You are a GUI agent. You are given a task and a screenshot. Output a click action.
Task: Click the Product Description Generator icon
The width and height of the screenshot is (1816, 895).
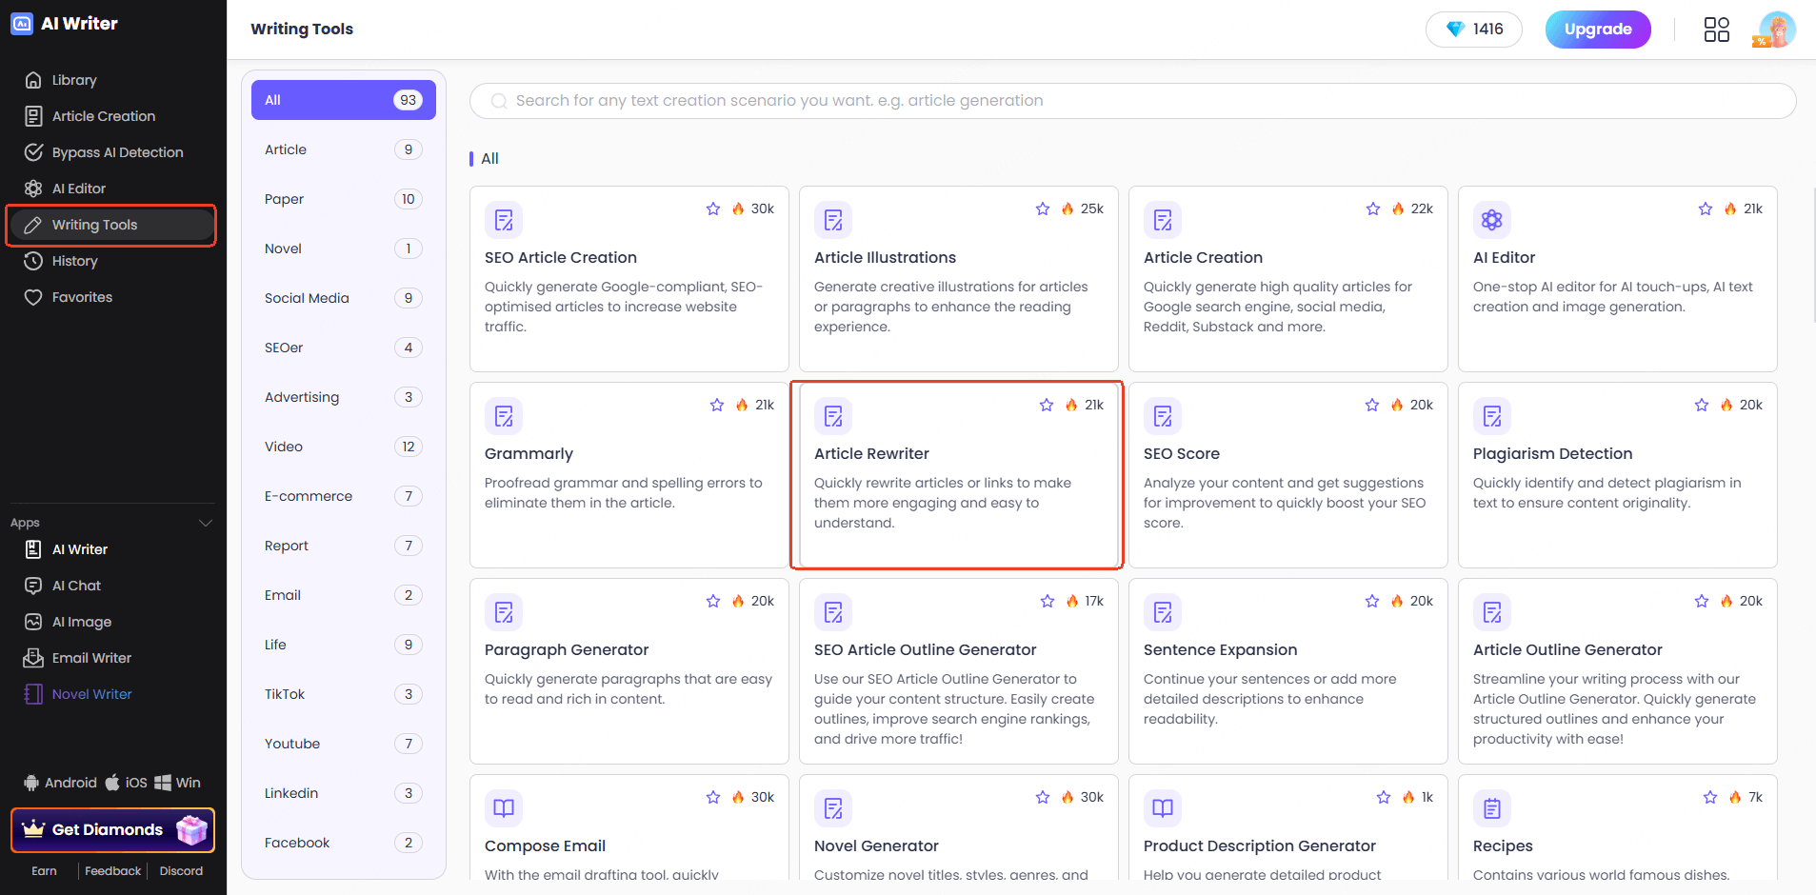1163,808
